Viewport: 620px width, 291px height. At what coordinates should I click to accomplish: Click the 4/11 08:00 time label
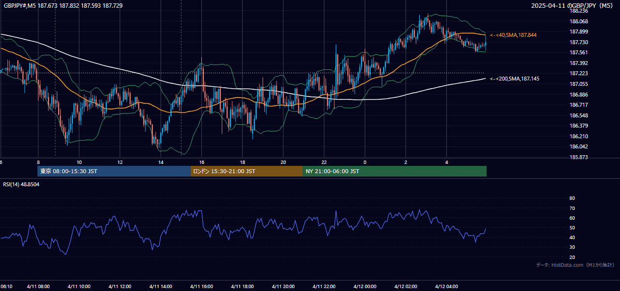[x=38, y=287]
